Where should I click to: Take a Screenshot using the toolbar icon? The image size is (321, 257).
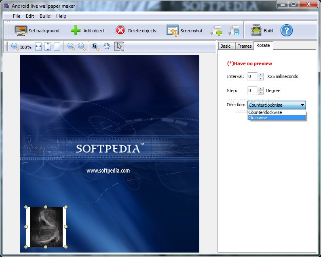[x=172, y=30]
